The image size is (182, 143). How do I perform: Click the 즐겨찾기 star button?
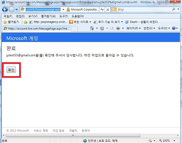point(11,22)
